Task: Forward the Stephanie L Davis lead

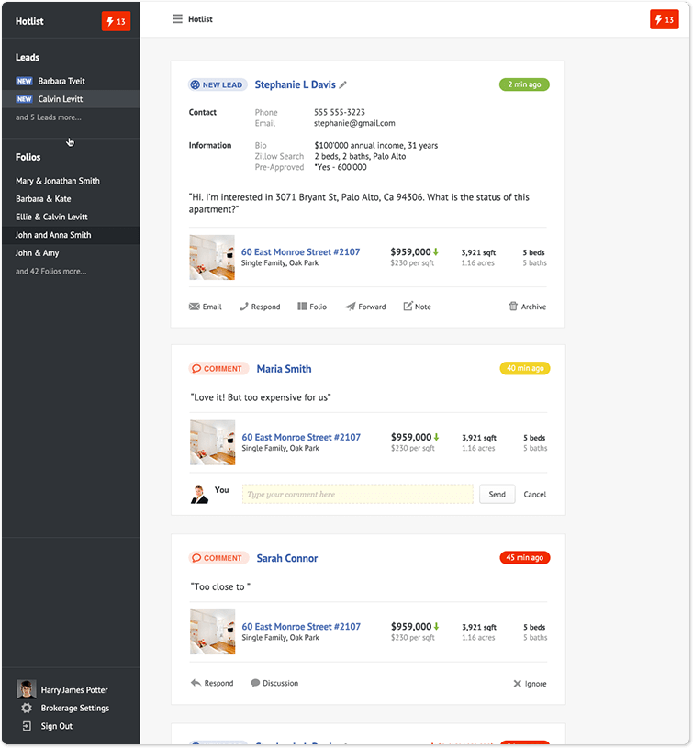Action: pos(365,307)
